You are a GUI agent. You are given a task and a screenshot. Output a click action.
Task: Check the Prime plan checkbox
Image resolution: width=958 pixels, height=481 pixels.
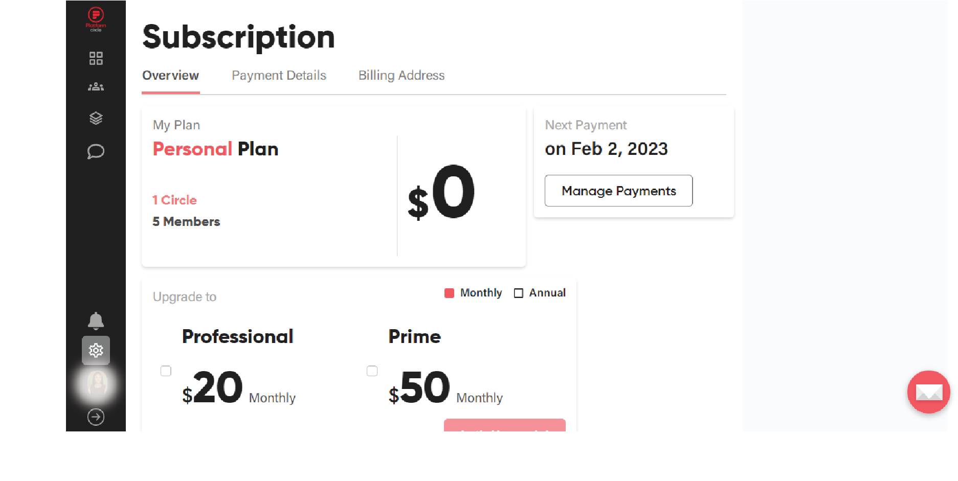coord(372,371)
